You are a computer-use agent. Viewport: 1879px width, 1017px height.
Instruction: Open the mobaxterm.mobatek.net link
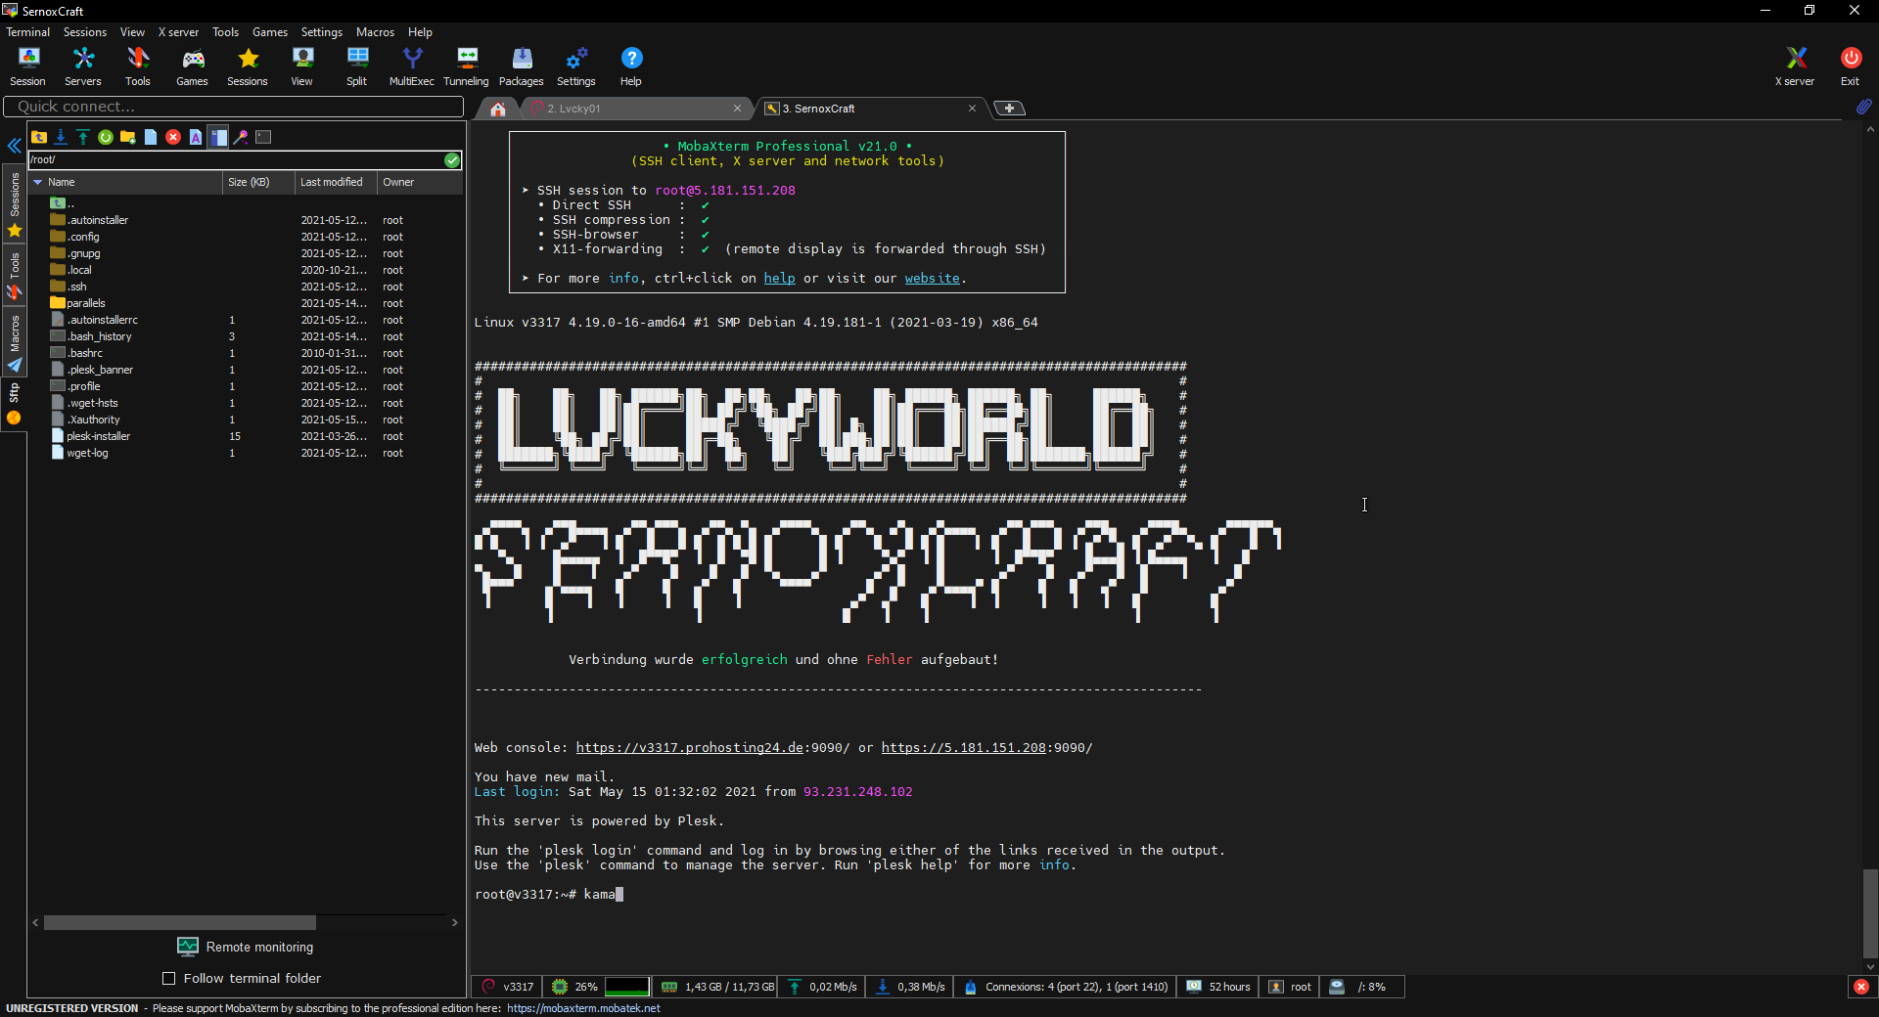tap(583, 1008)
